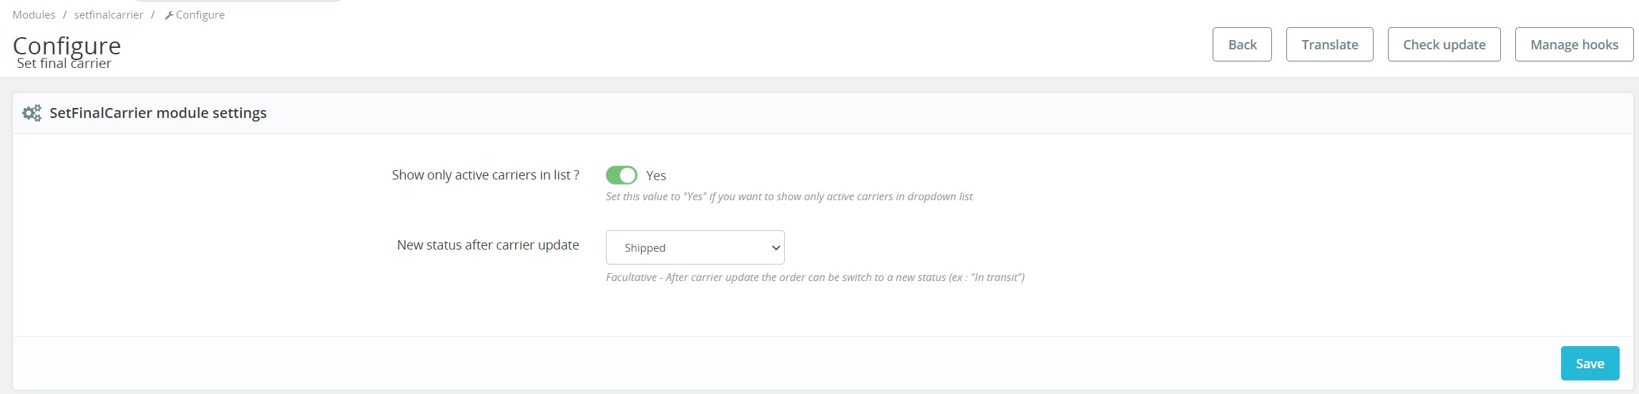Click the Check update button
This screenshot has width=1639, height=394.
pos(1444,44)
